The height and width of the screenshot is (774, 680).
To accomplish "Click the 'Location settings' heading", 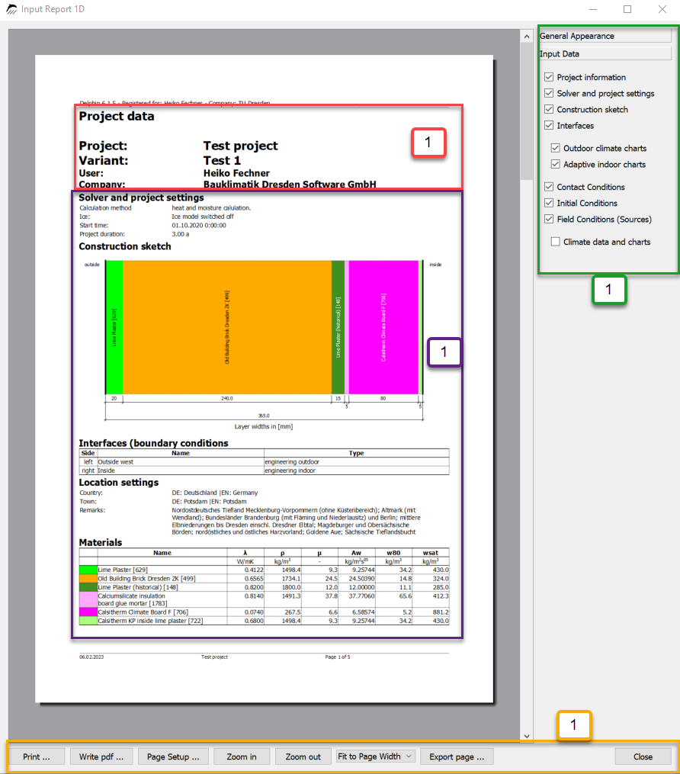I will point(118,482).
